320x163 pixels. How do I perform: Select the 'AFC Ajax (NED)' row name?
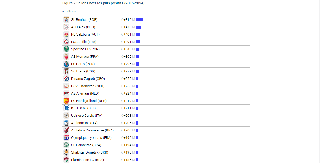83,27
